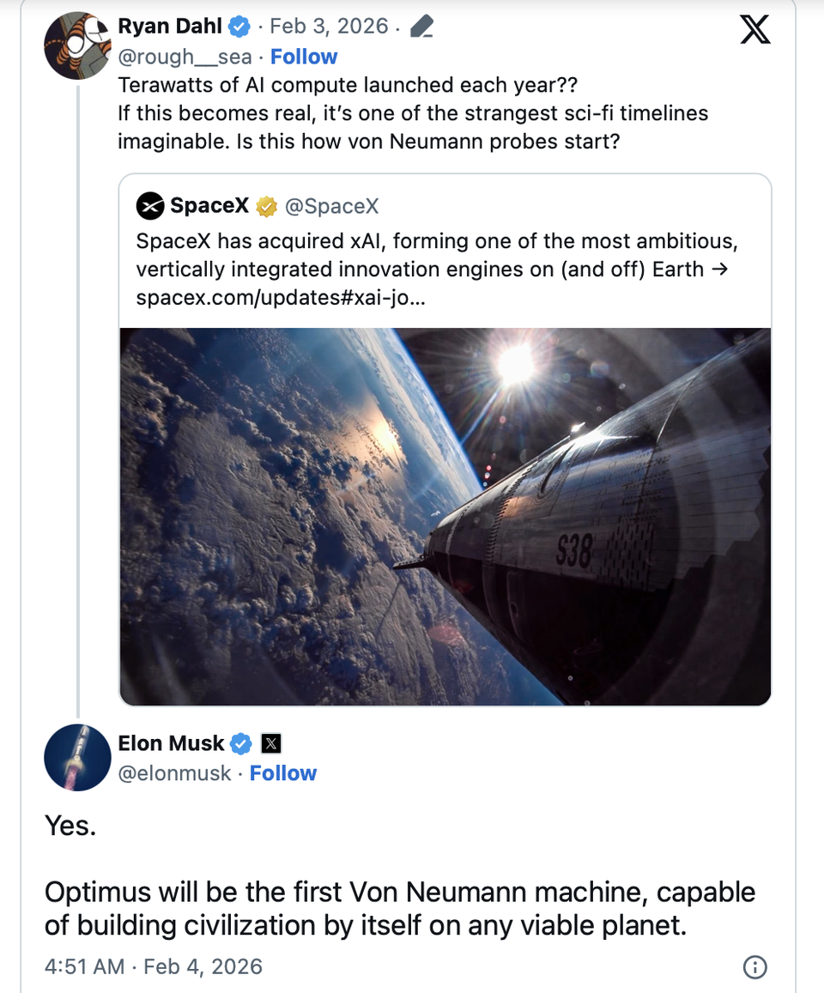This screenshot has width=824, height=993.
Task: Click the X logo in top right corner
Action: click(x=754, y=31)
